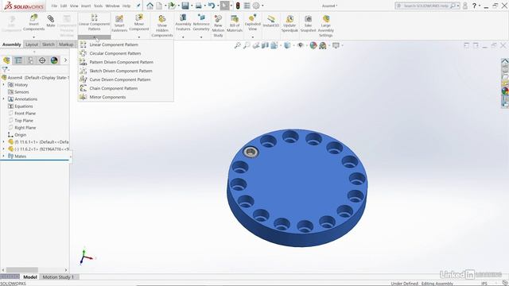The height and width of the screenshot is (286, 509).
Task: Open Large Assembly Settings
Action: pyautogui.click(x=325, y=26)
